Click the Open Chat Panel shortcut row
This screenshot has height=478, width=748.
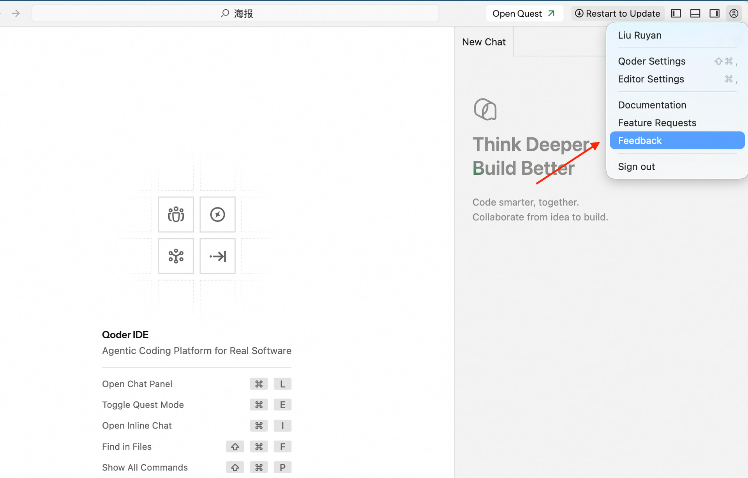pyautogui.click(x=197, y=384)
